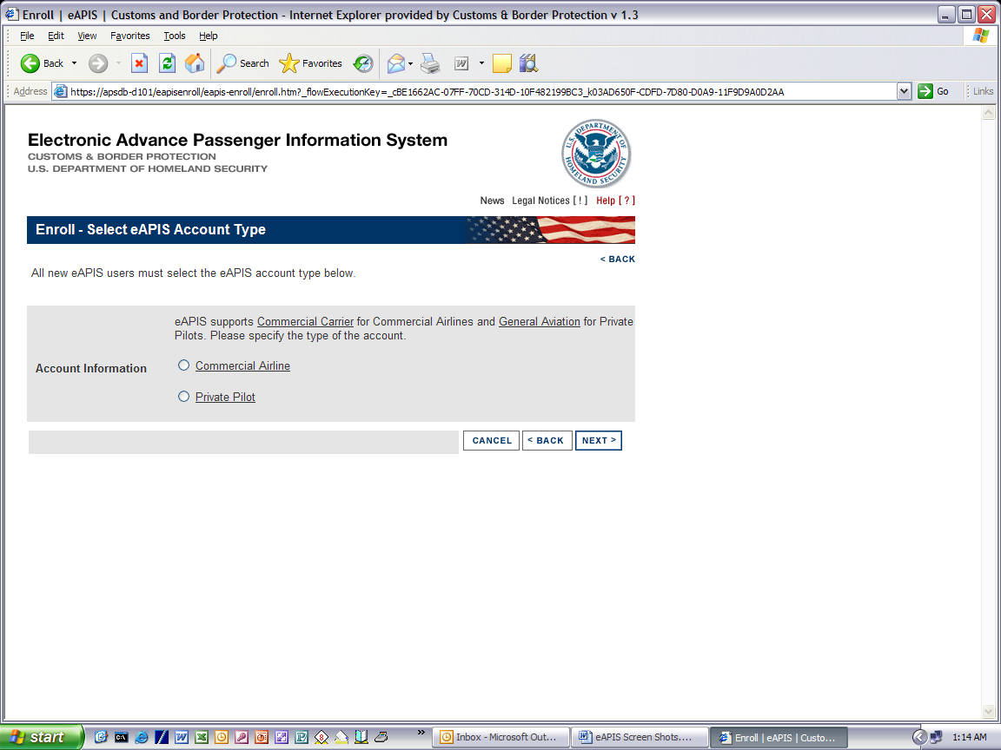This screenshot has height=750, width=1001.
Task: Open the Favorites star in the toolbar
Action: 311,63
